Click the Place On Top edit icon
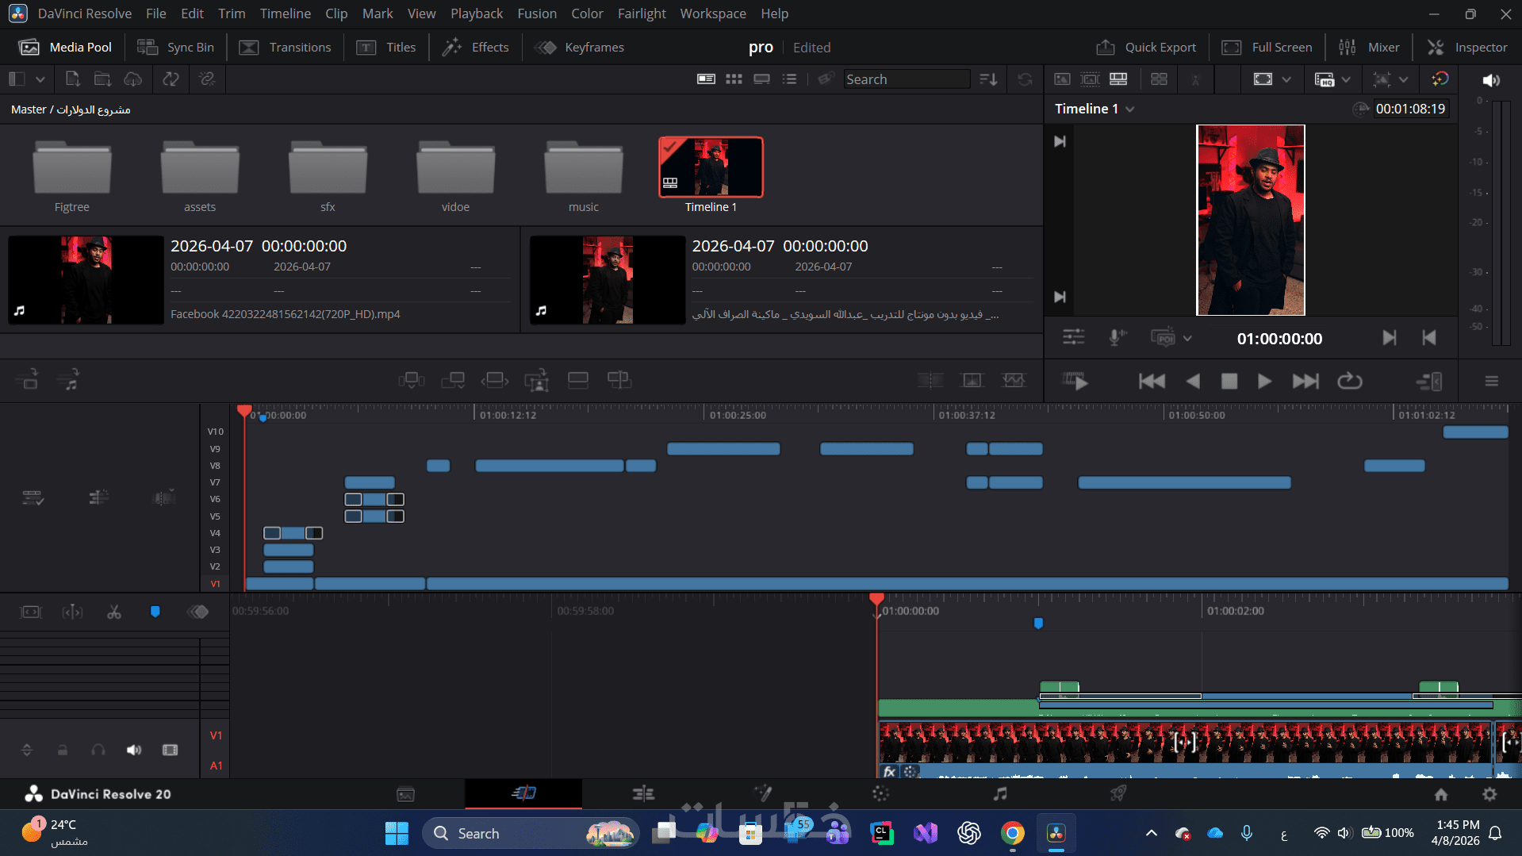The image size is (1522, 856). click(578, 380)
